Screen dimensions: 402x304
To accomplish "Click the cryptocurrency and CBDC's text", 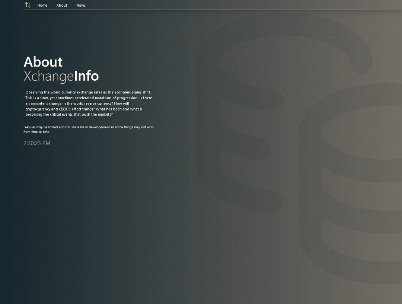I will click(x=48, y=109).
